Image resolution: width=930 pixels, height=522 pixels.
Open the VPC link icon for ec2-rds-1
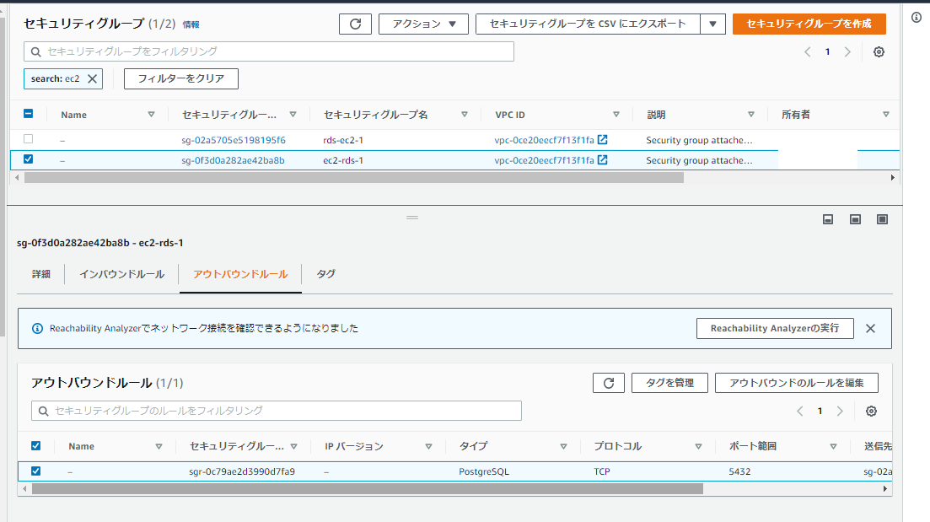click(x=604, y=159)
